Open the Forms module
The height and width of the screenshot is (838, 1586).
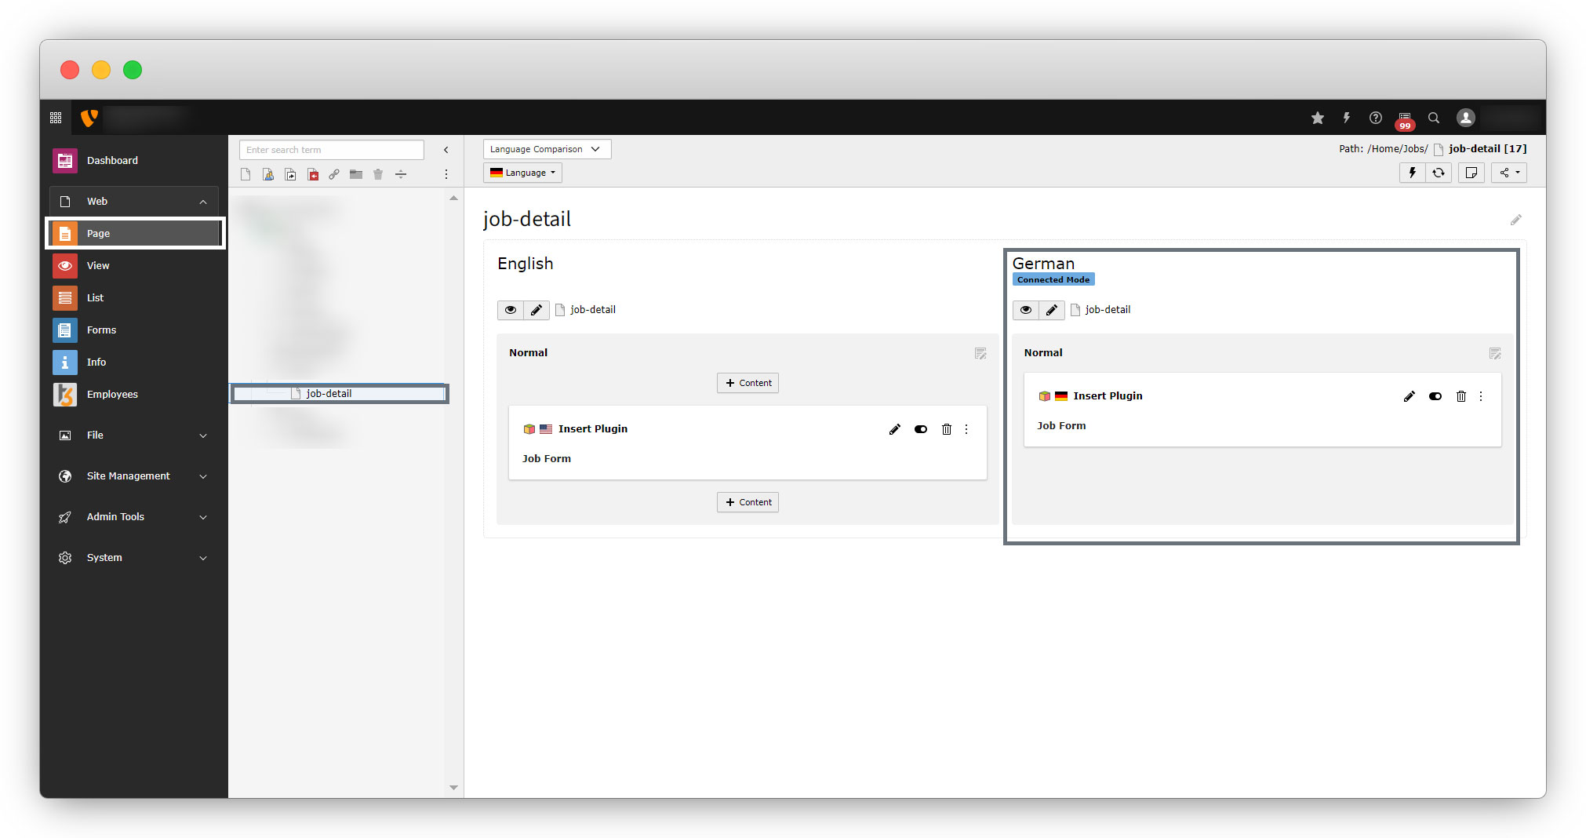point(101,330)
